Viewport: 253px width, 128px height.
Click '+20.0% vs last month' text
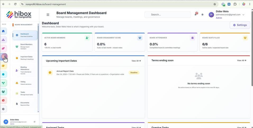53,48
